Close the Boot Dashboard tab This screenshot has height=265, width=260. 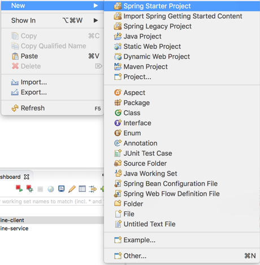tap(27, 177)
